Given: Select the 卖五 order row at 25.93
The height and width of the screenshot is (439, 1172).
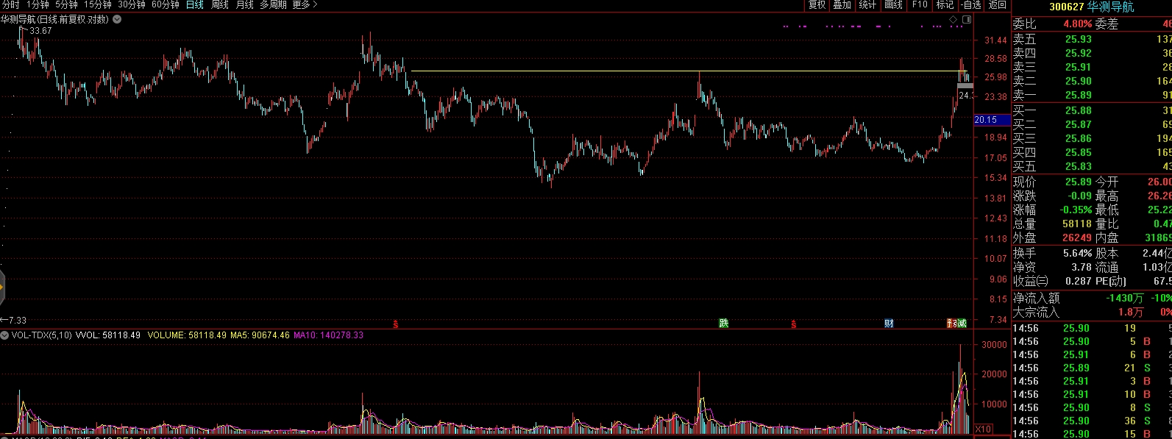Looking at the screenshot, I should click(1092, 39).
